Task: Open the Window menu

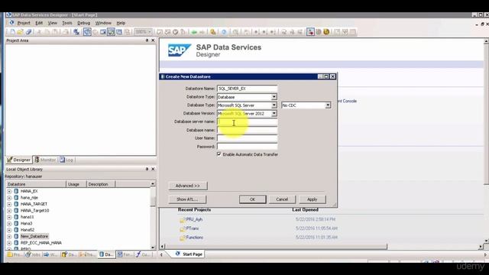Action: click(103, 23)
